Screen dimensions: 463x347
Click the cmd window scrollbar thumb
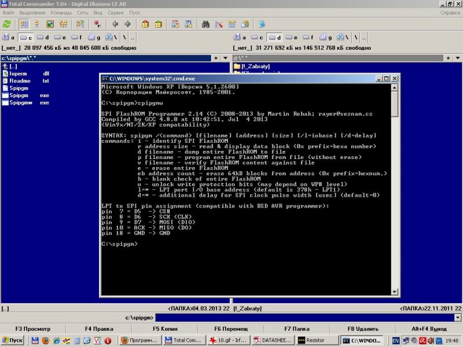395,104
